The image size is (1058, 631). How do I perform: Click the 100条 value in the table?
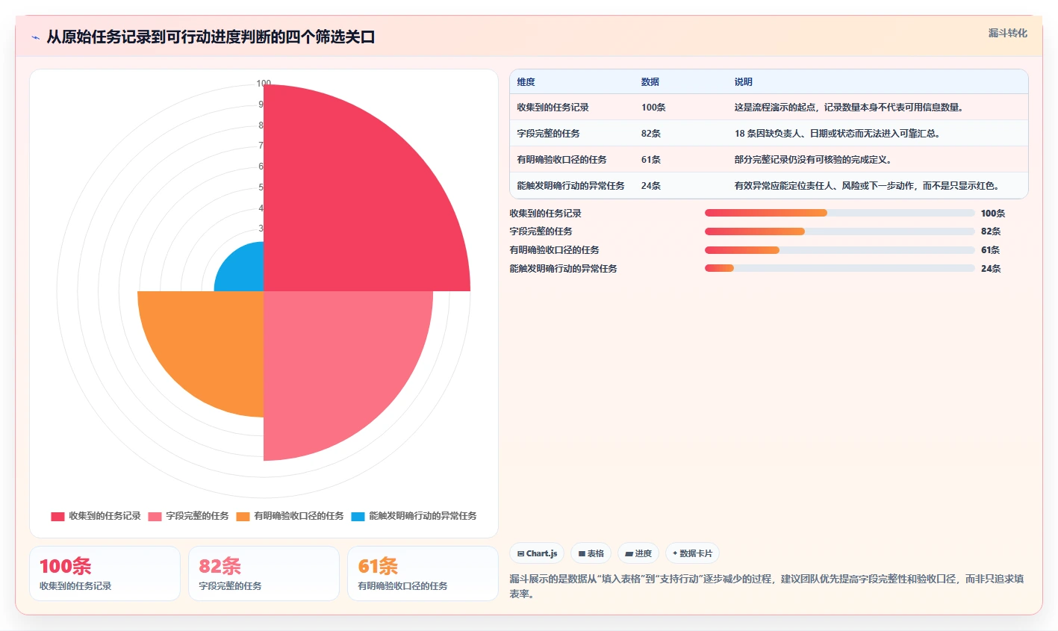(x=653, y=108)
